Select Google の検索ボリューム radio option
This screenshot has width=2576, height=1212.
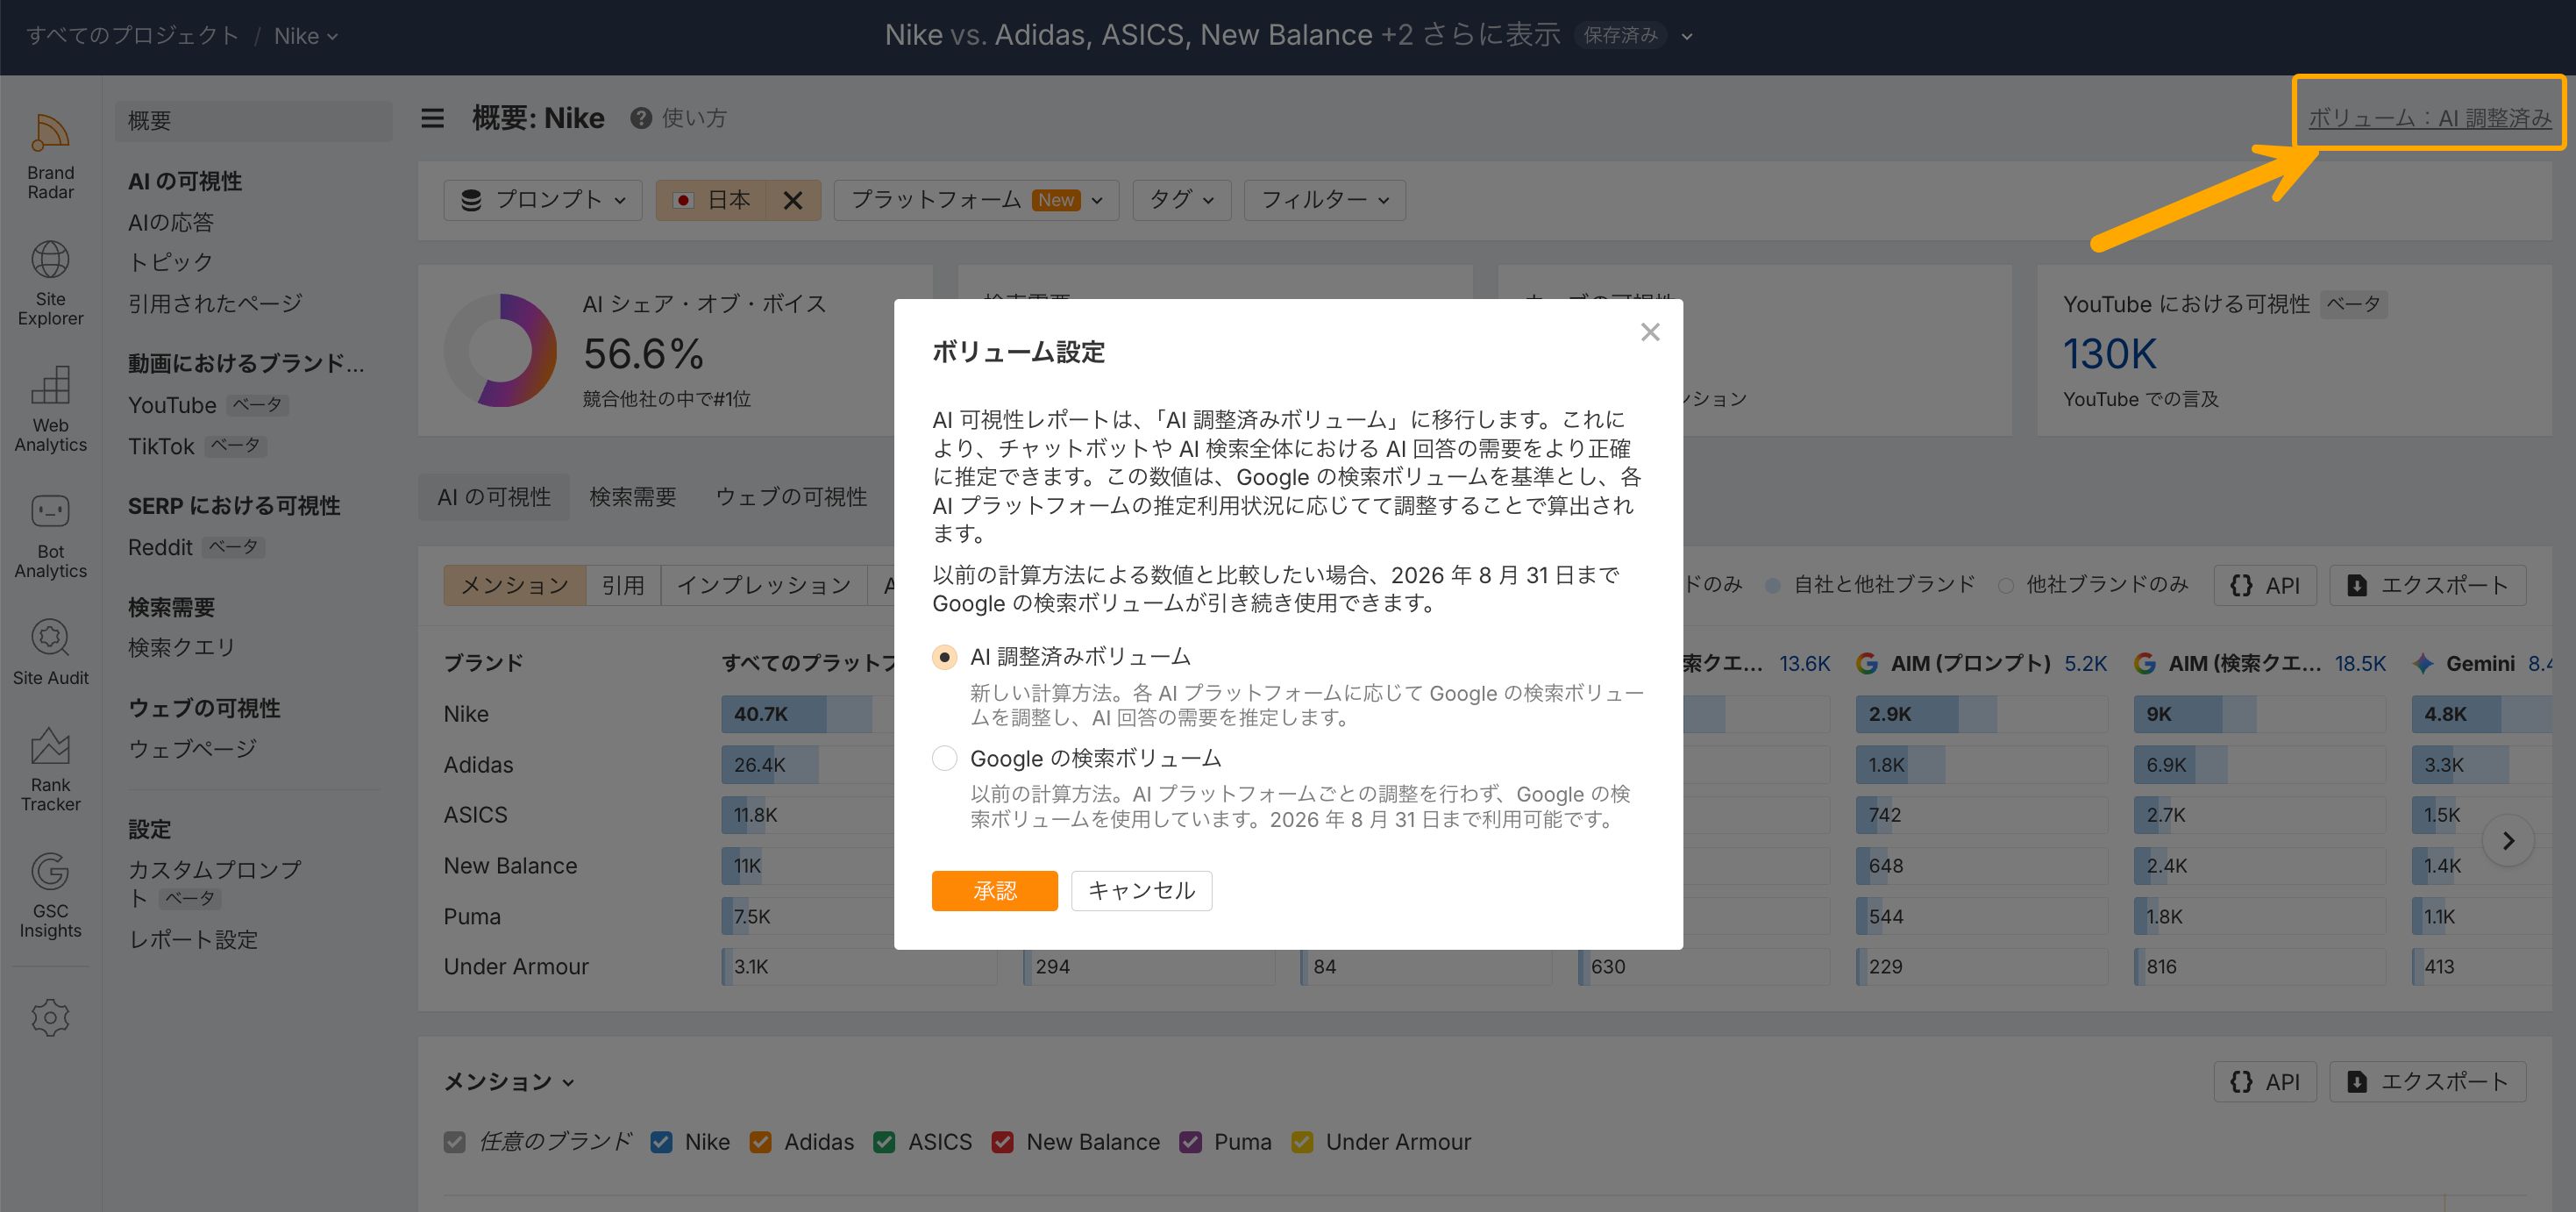coord(944,758)
